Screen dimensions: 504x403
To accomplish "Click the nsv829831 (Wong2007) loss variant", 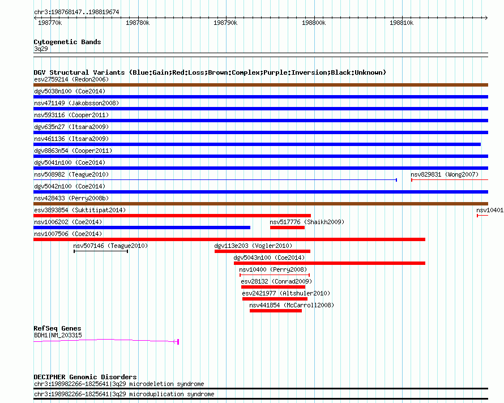I will [x=450, y=179].
